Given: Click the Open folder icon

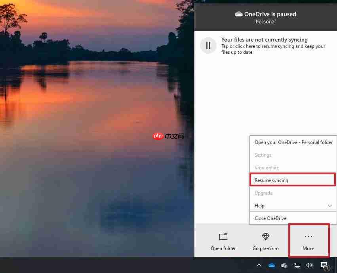Looking at the screenshot, I should pyautogui.click(x=223, y=237).
